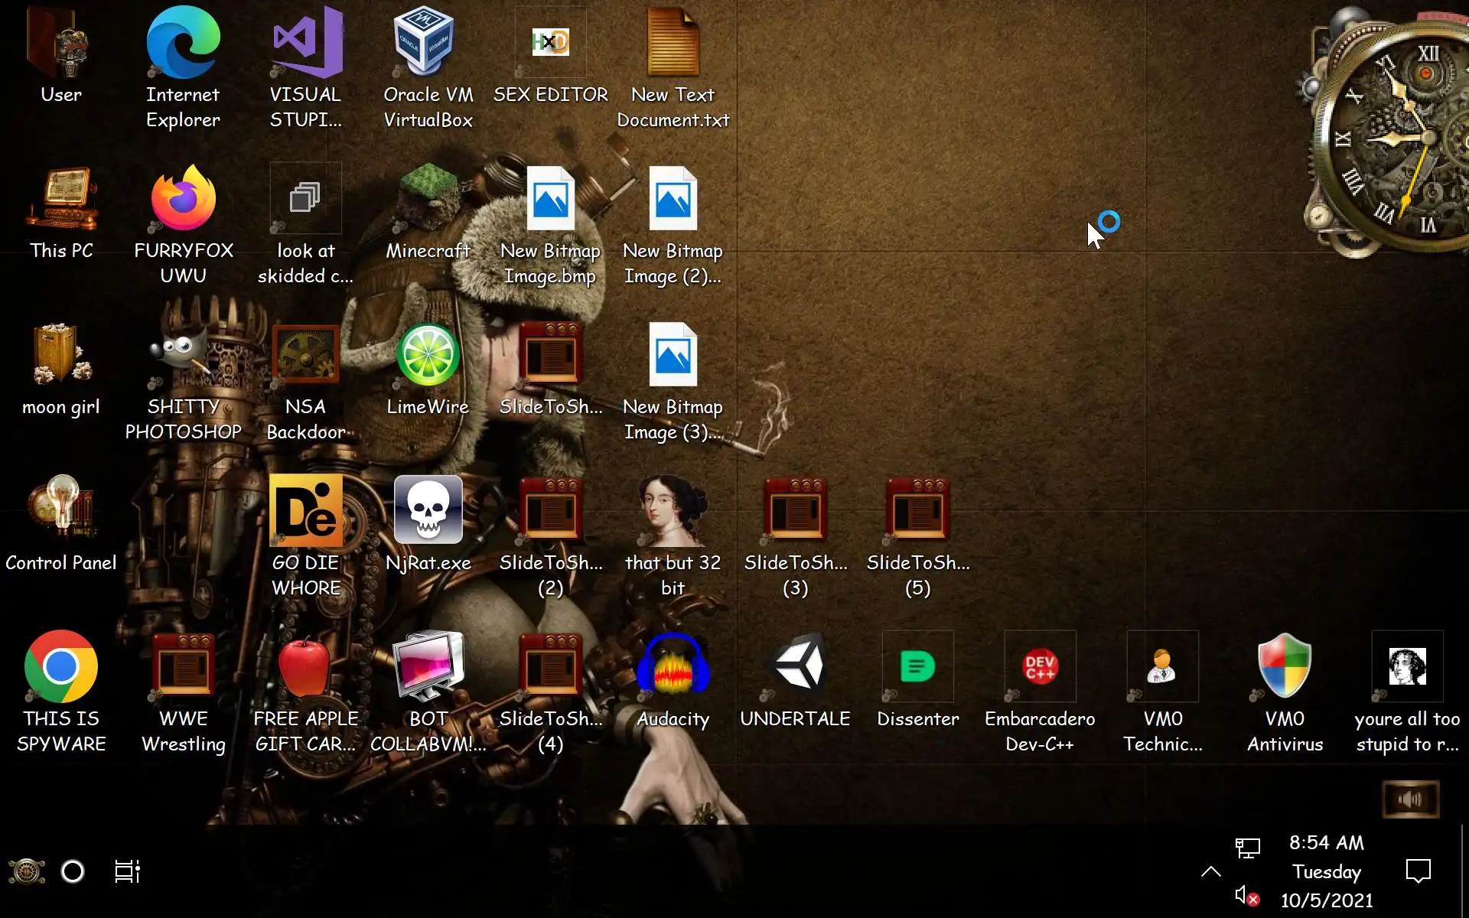The image size is (1469, 918).
Task: Open the Oracle VM VirtualBox icon
Action: coord(428,44)
